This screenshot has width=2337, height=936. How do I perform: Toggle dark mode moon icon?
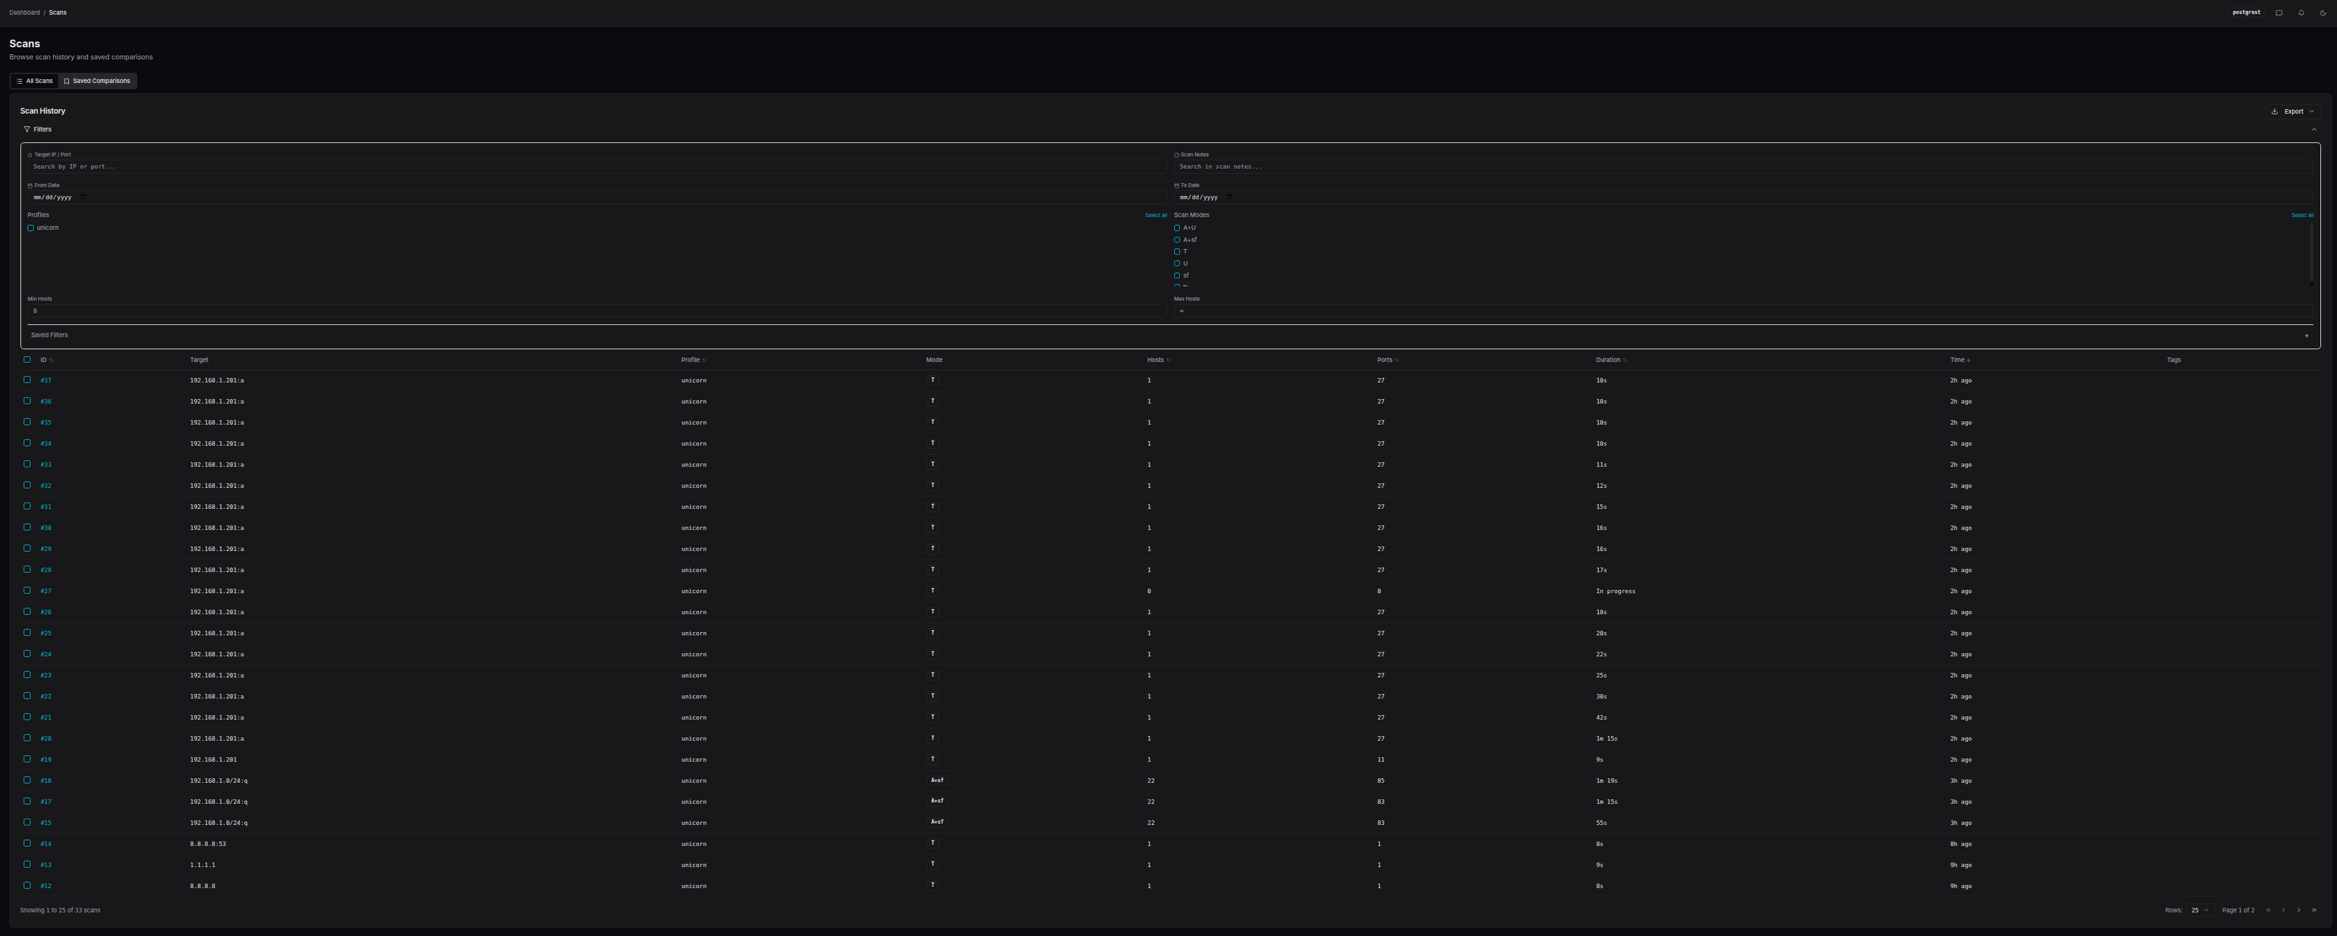pyautogui.click(x=2322, y=13)
